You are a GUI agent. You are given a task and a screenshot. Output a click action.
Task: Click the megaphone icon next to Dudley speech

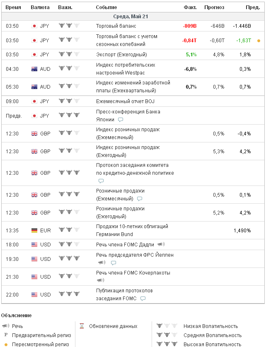tap(161, 244)
